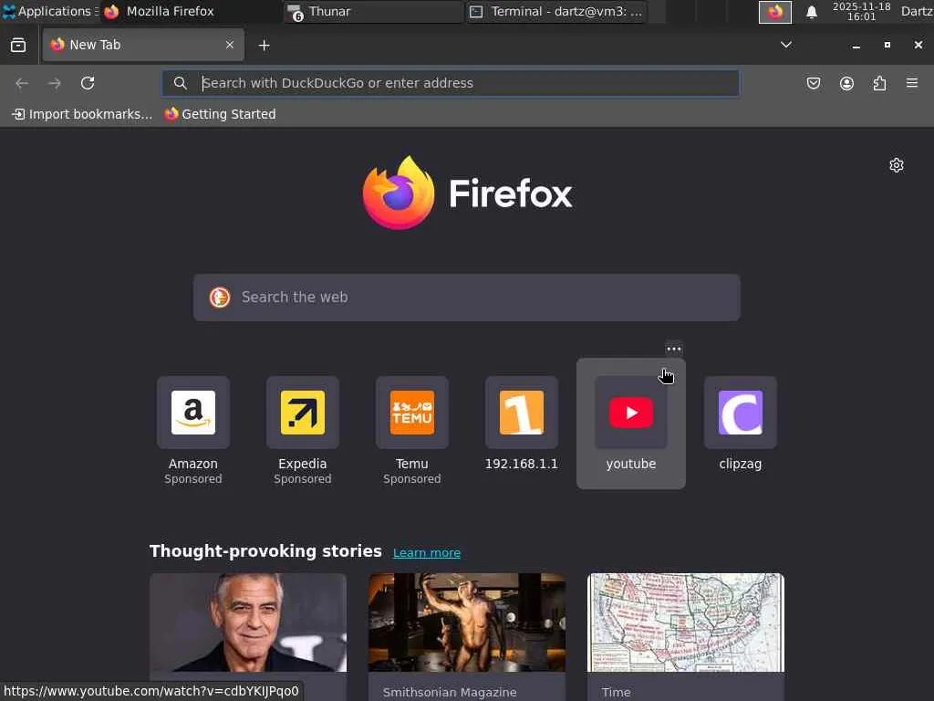The width and height of the screenshot is (934, 701).
Task: Open Firefox View from tab strip icon
Action: (18, 46)
